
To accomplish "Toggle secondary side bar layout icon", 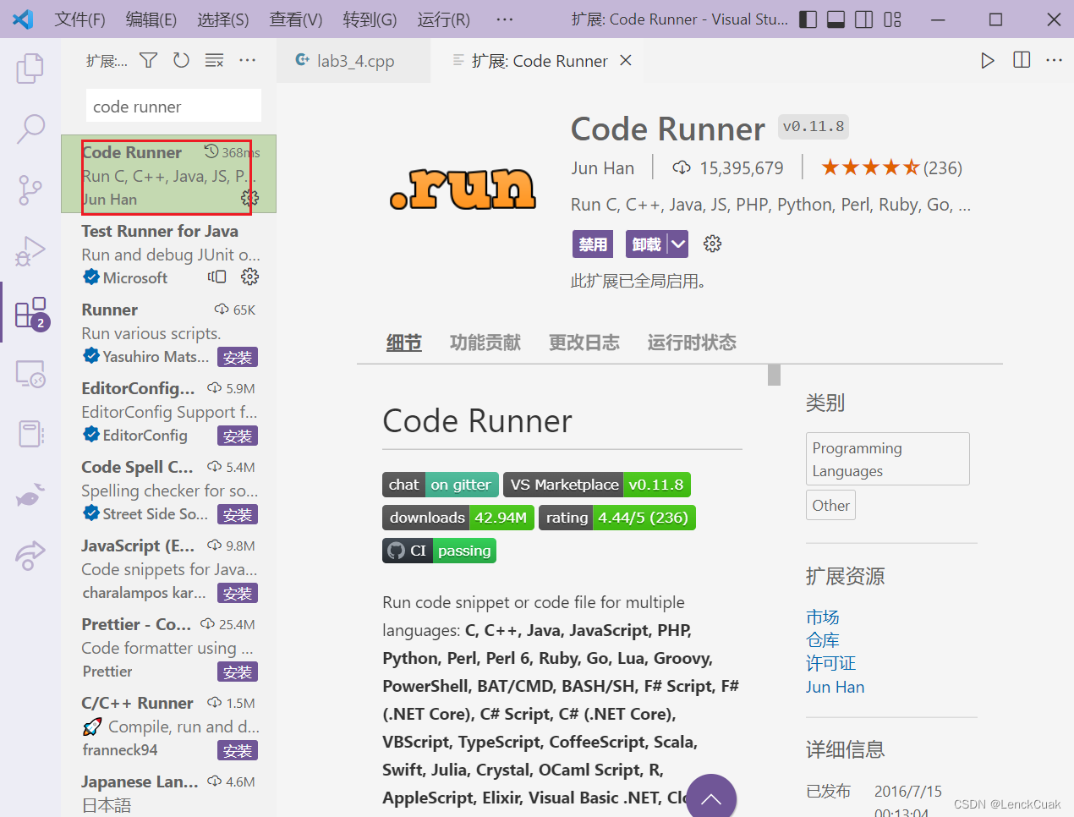I will (863, 19).
